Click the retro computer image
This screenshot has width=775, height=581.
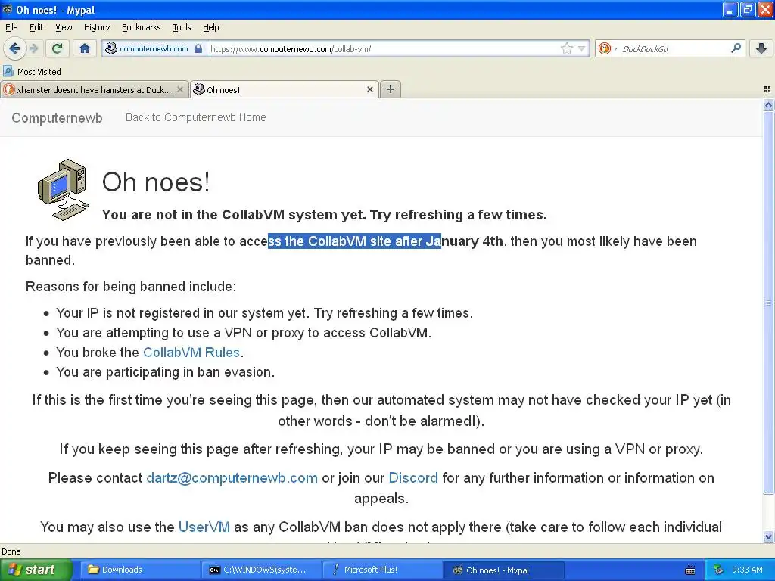pyautogui.click(x=64, y=190)
